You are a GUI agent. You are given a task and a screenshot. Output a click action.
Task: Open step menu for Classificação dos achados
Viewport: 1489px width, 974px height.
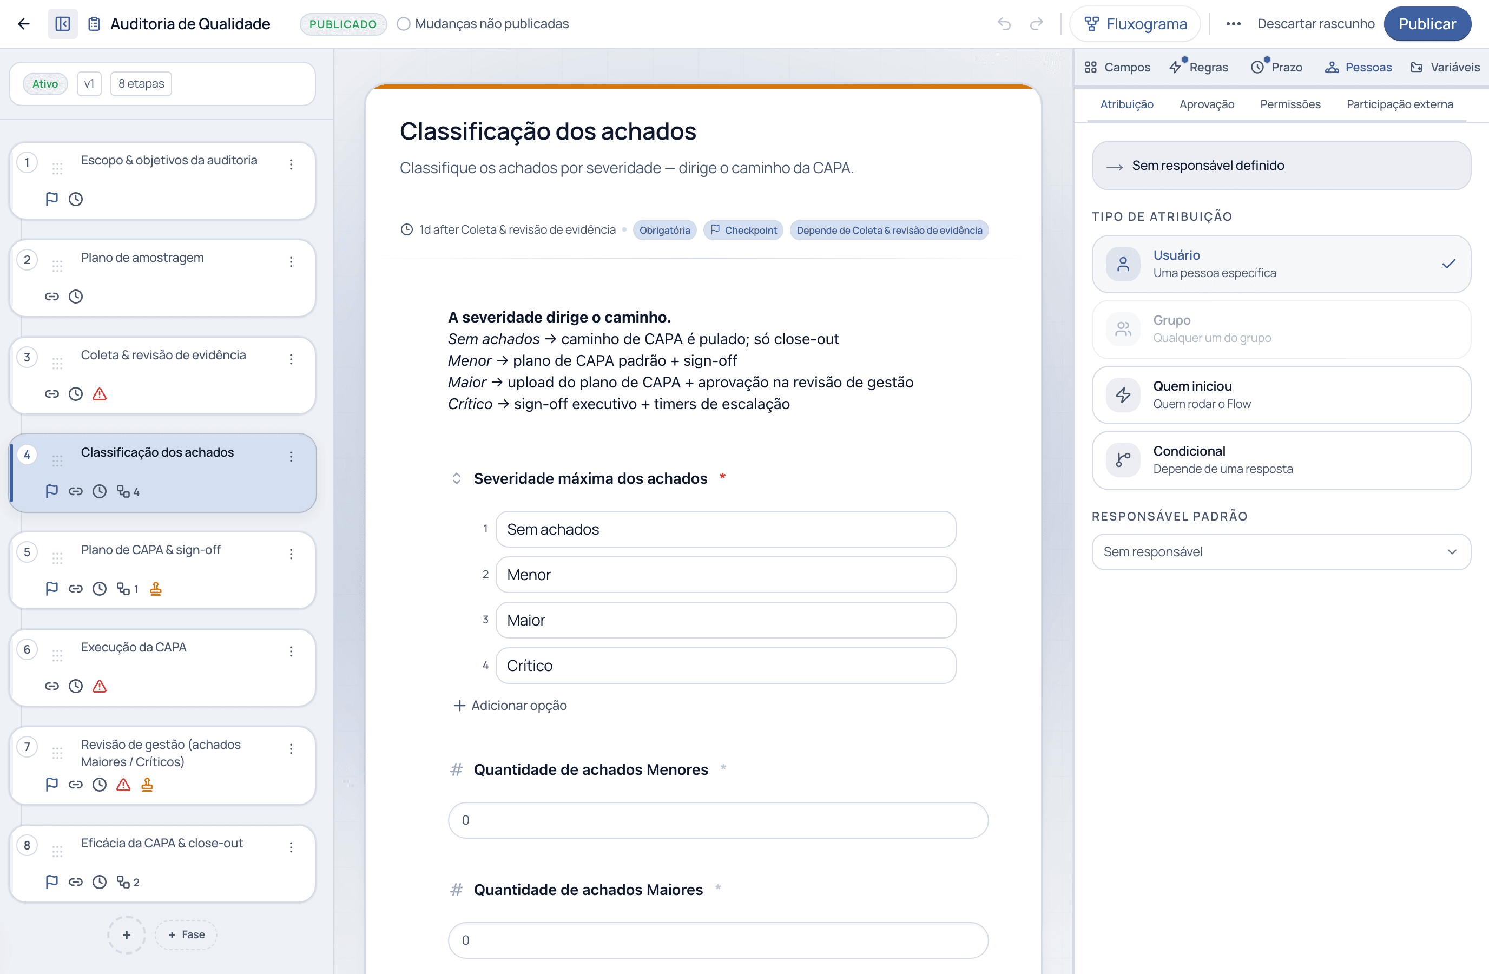291,457
